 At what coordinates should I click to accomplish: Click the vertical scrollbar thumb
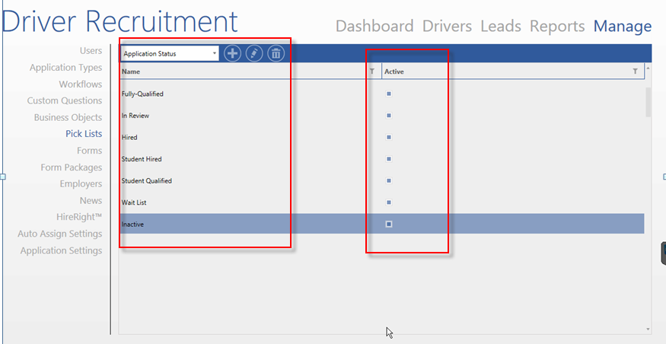(648, 102)
